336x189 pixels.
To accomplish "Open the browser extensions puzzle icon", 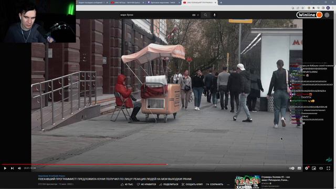I will point(313,8).
